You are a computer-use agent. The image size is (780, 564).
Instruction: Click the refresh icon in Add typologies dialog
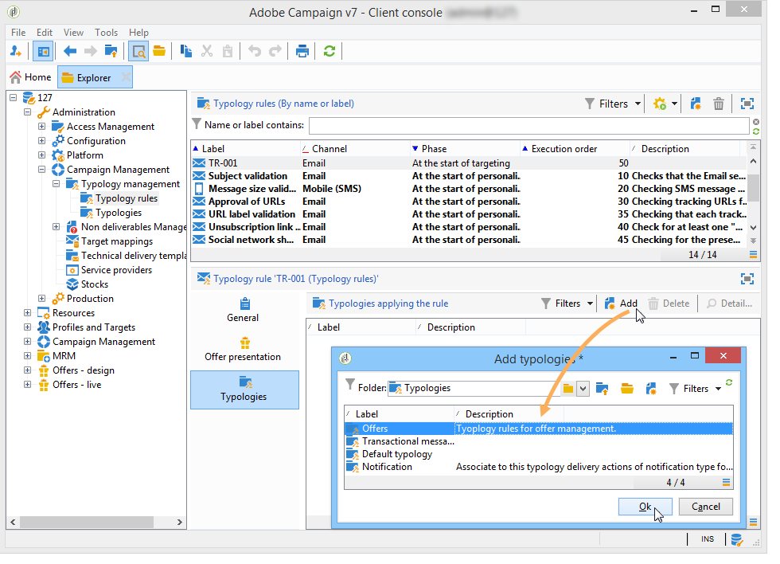pos(729,383)
